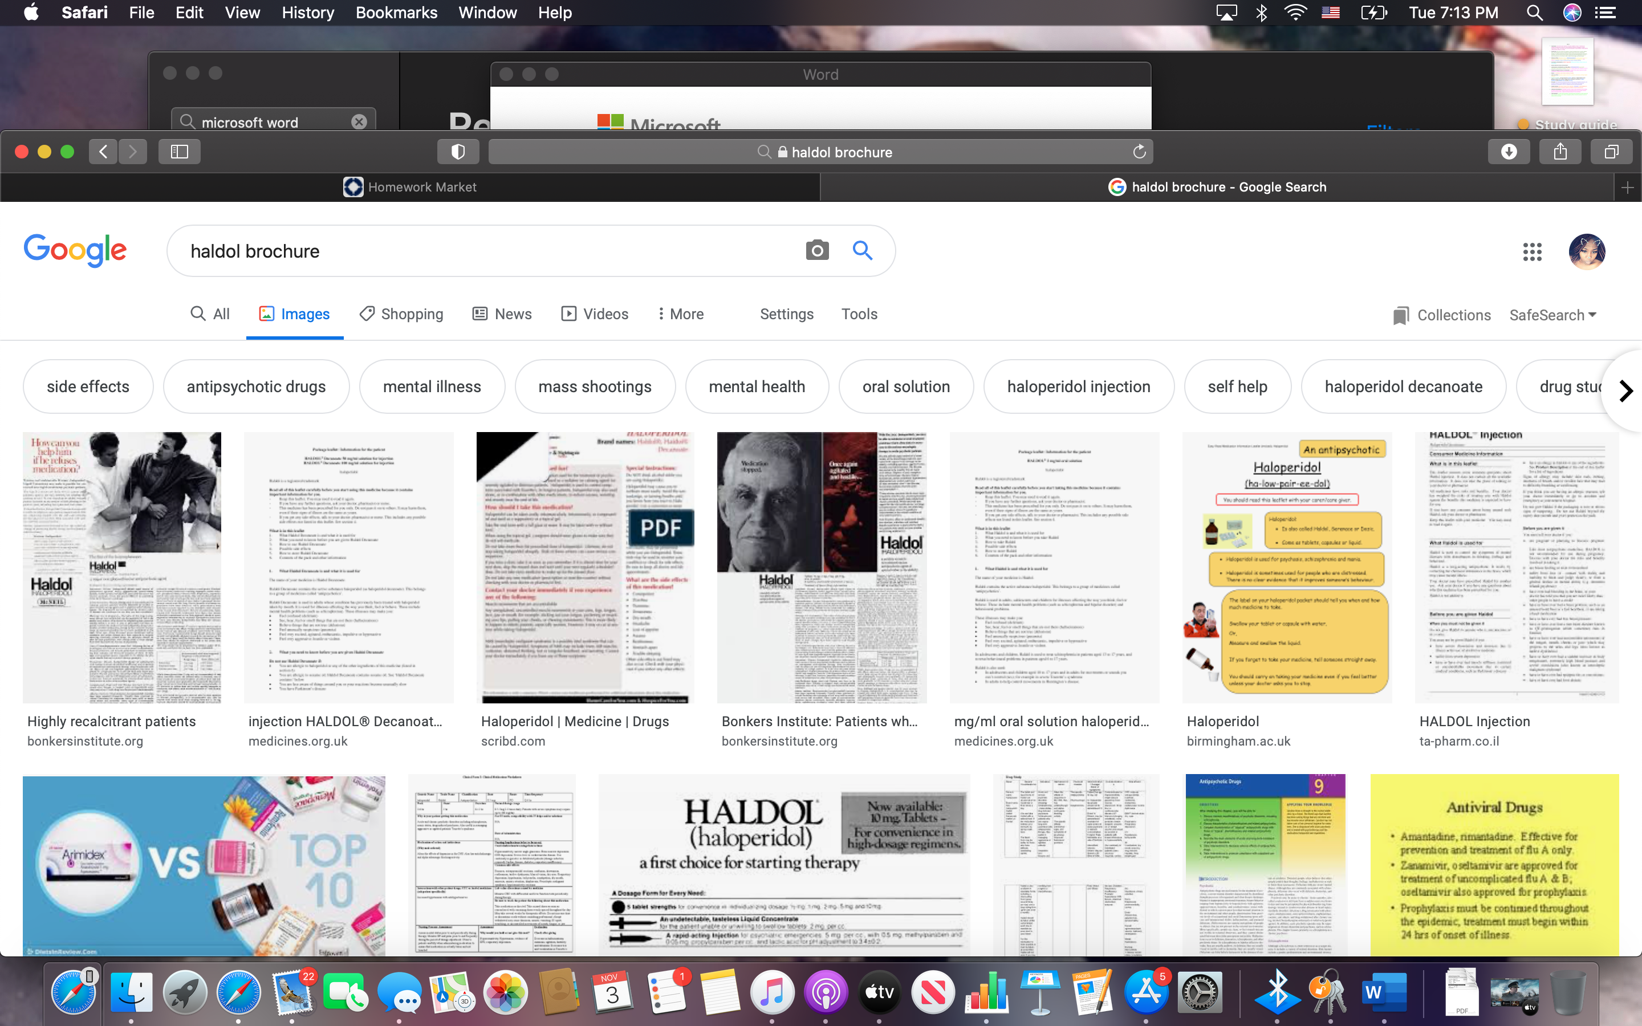
Task: Open the Apple menu
Action: (31, 12)
